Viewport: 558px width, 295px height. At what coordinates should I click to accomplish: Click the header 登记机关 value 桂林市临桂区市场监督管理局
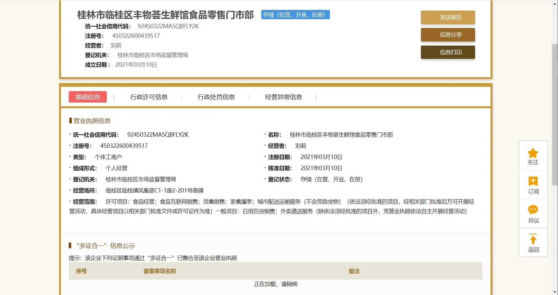coord(153,55)
